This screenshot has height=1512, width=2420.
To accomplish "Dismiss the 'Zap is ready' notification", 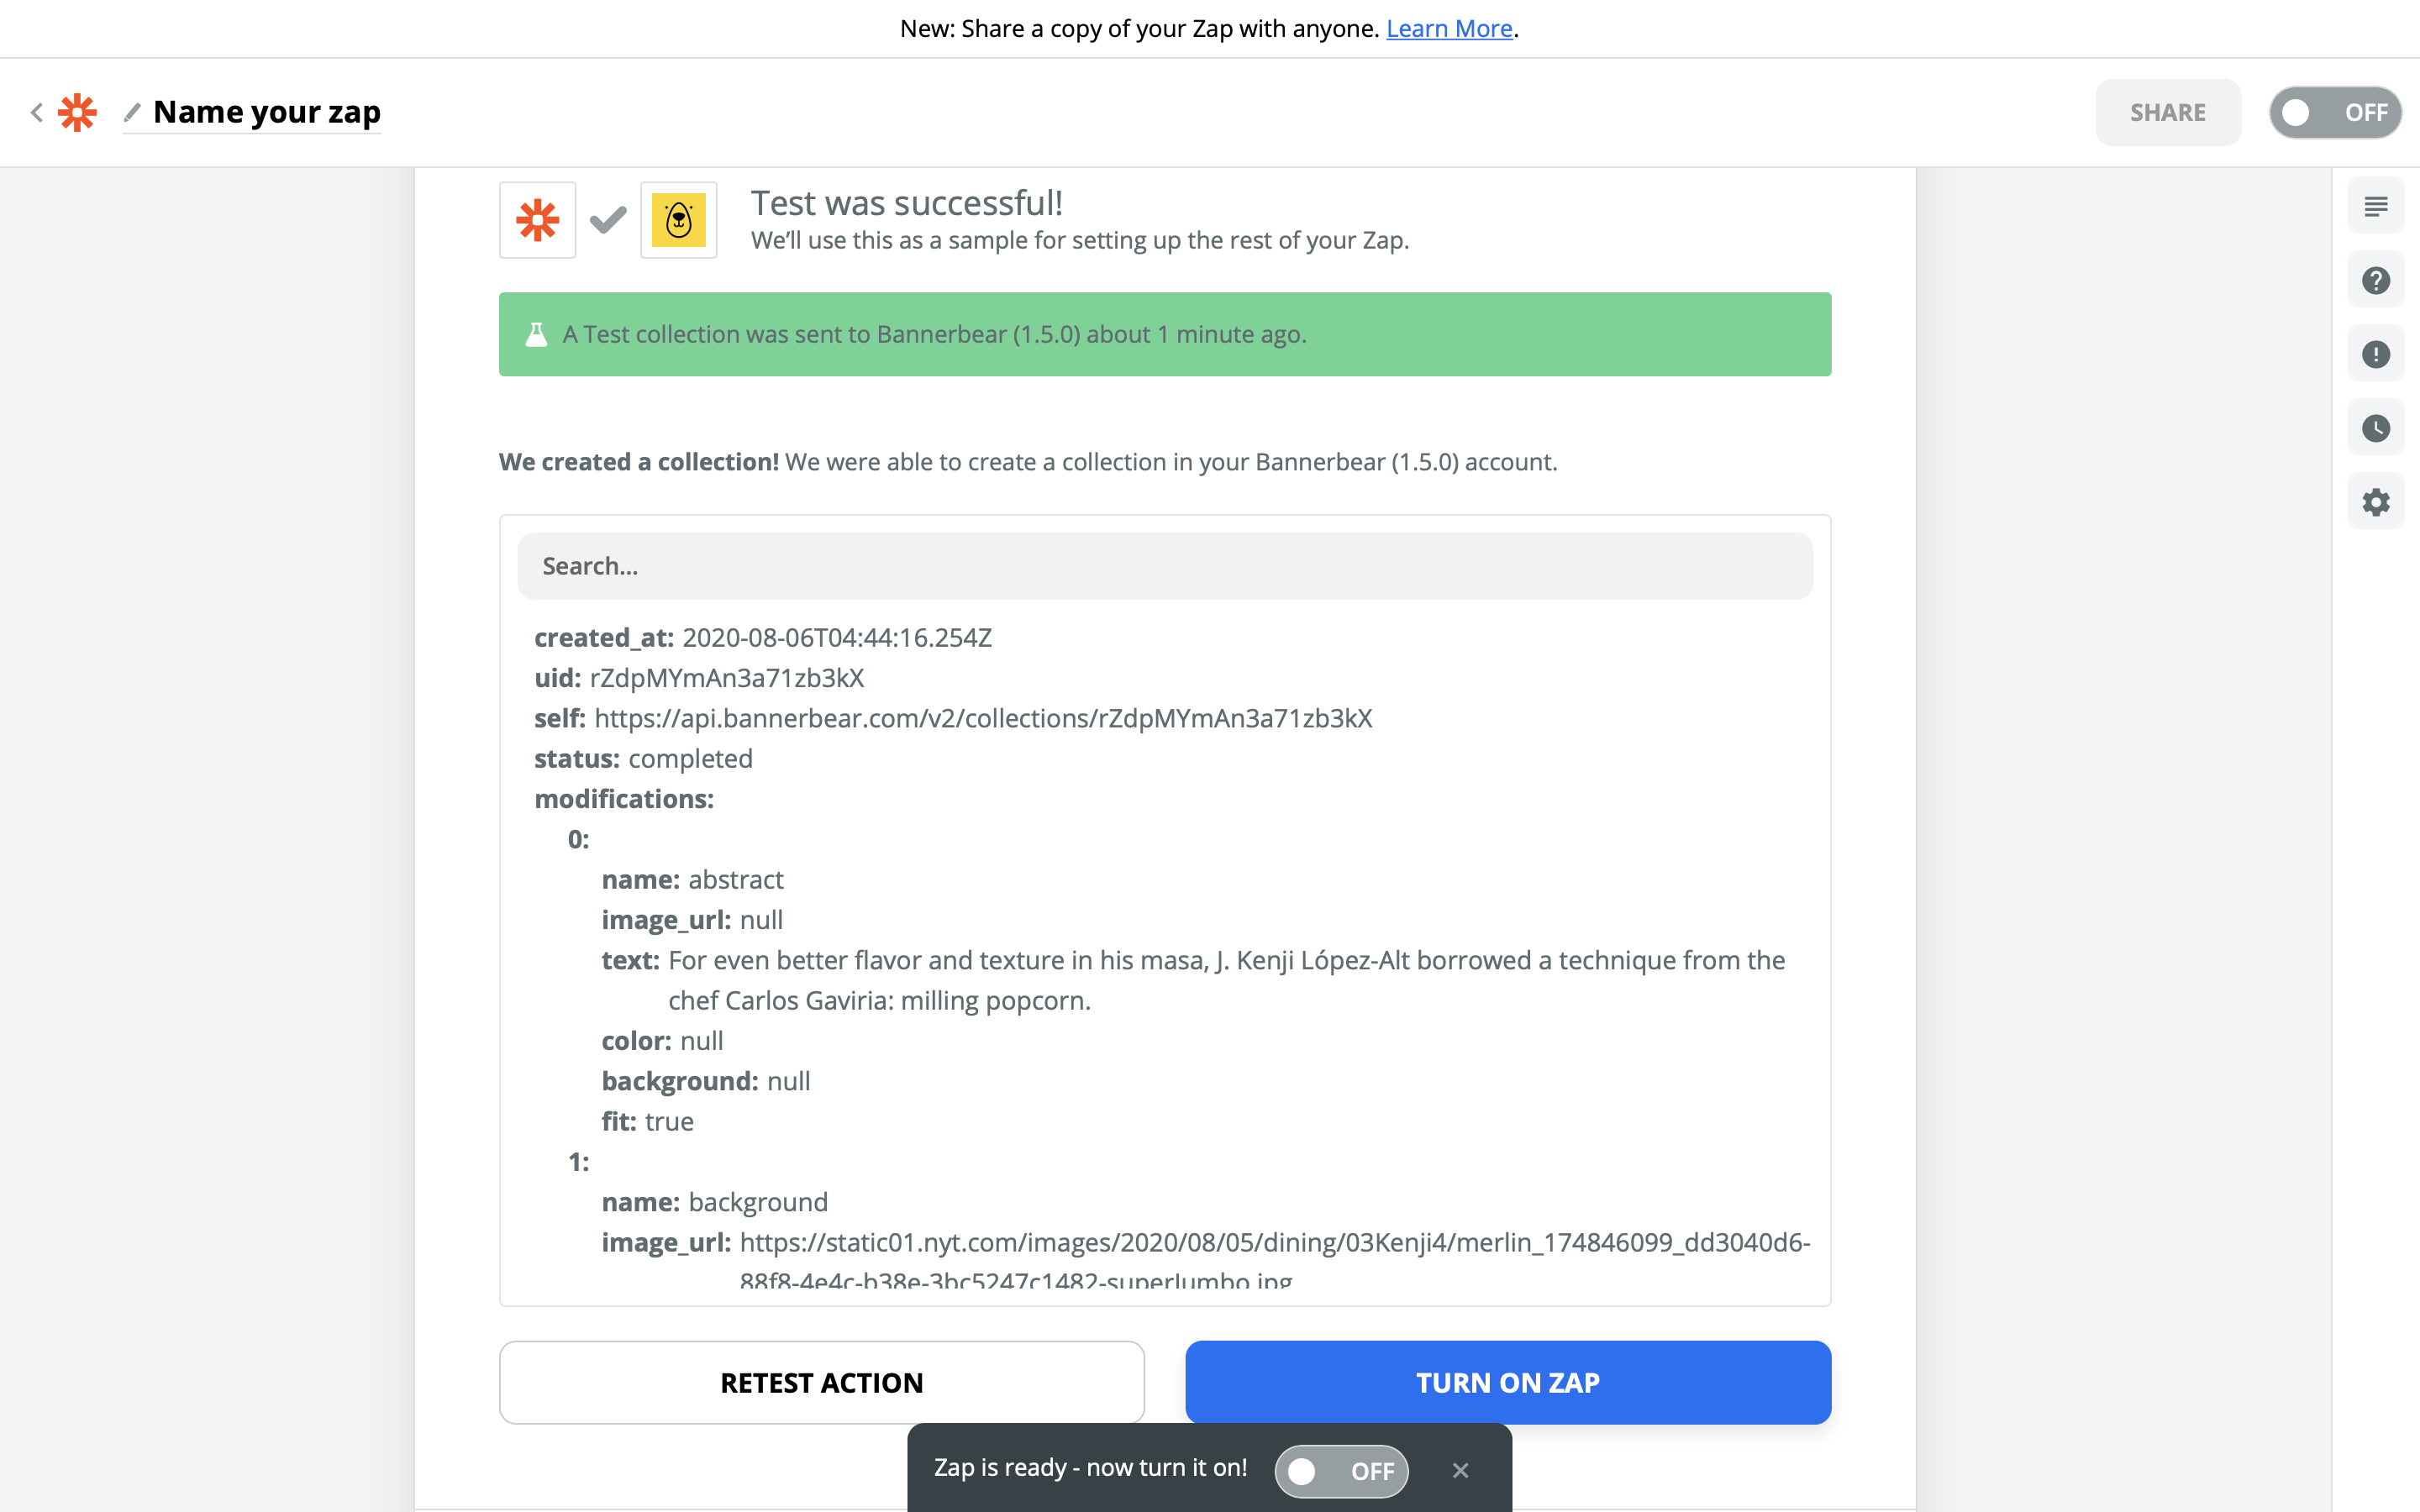I will click(1460, 1470).
